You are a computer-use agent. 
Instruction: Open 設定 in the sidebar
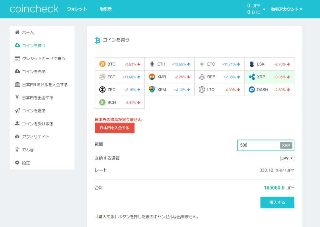26,163
